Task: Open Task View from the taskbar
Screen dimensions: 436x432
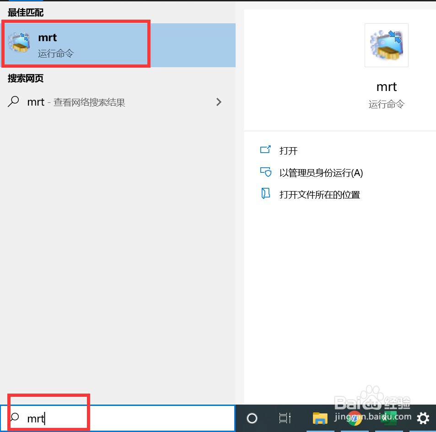Action: pyautogui.click(x=285, y=418)
